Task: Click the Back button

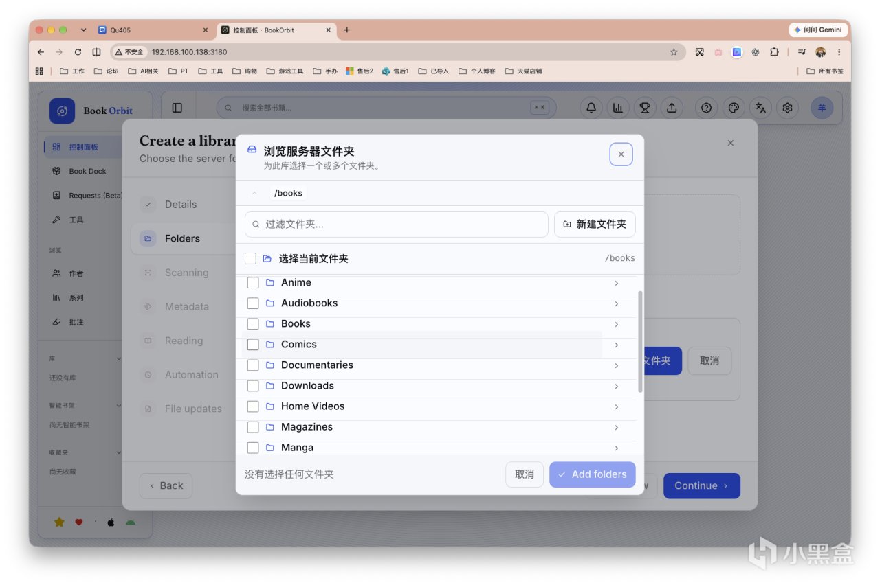Action: (x=166, y=485)
